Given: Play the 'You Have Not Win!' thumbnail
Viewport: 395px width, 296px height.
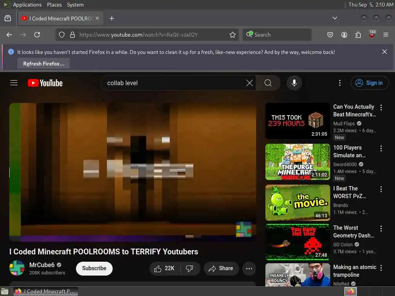Looking at the screenshot, I should [297, 242].
